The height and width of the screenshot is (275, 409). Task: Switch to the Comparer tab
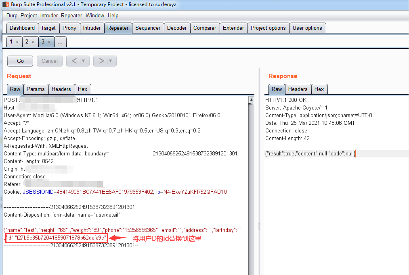205,28
